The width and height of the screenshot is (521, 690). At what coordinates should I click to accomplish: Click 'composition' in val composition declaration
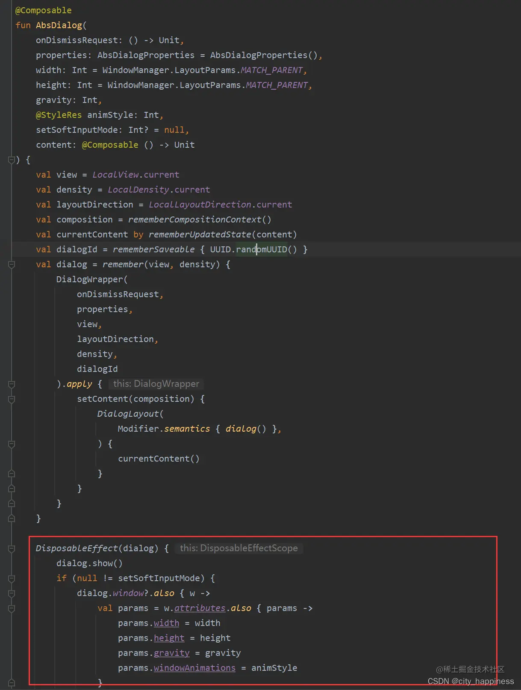pos(85,219)
